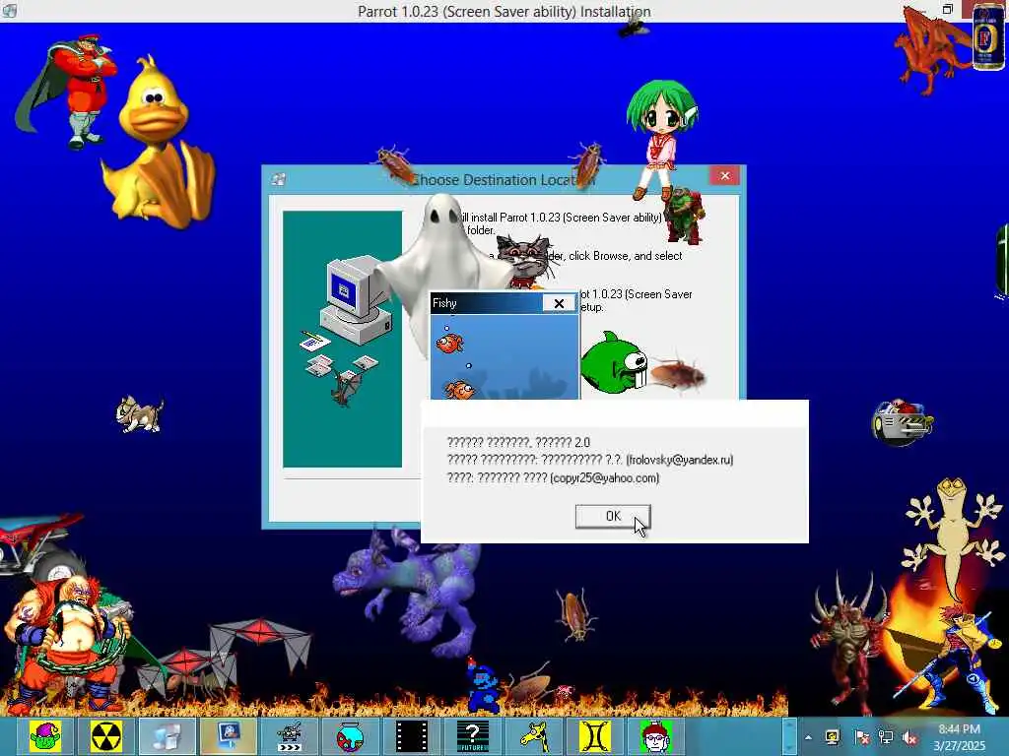The image size is (1009, 756).
Task: Click the installer dialog title bar icon
Action: pos(279,179)
